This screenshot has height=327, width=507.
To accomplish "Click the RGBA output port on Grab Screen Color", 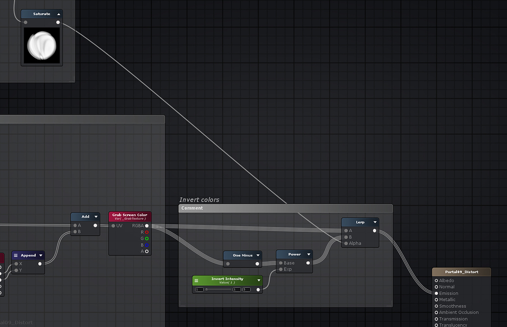I will point(147,226).
